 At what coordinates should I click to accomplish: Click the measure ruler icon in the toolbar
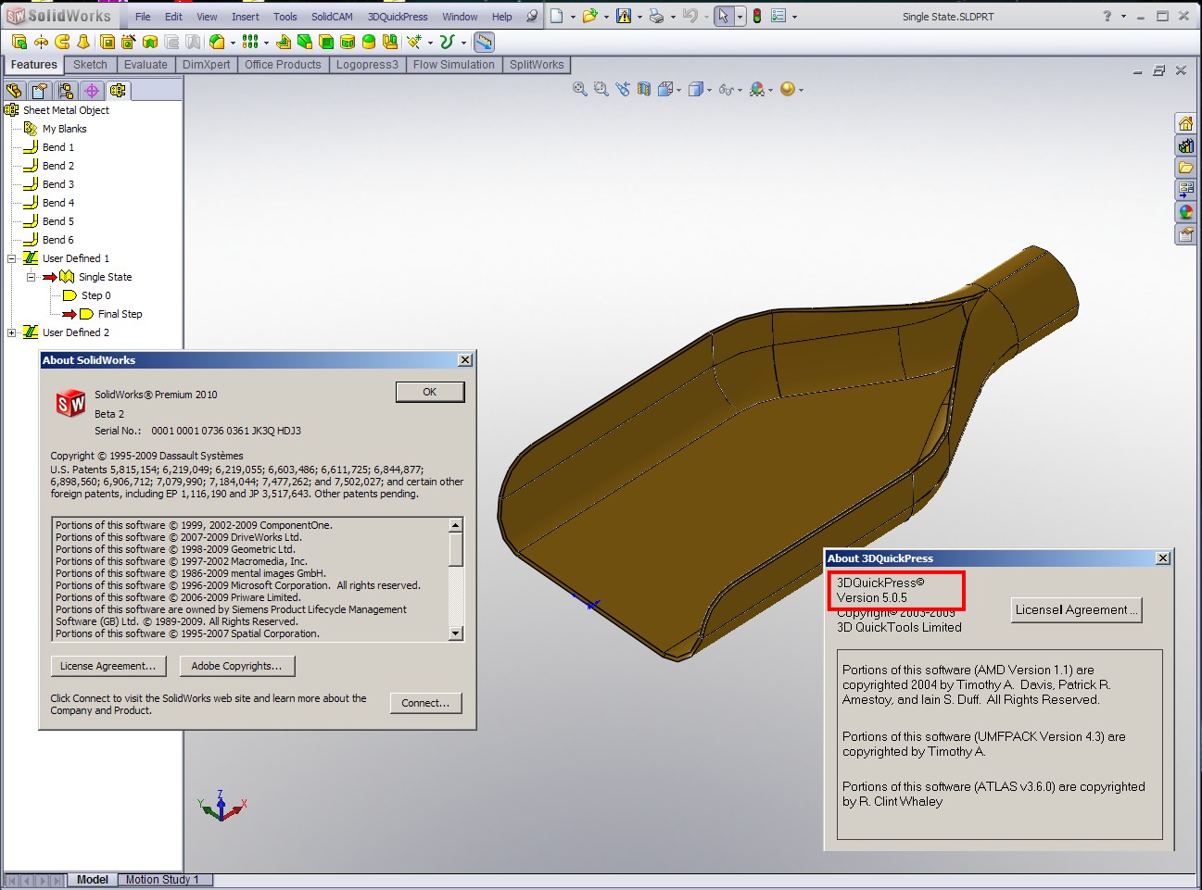[484, 42]
